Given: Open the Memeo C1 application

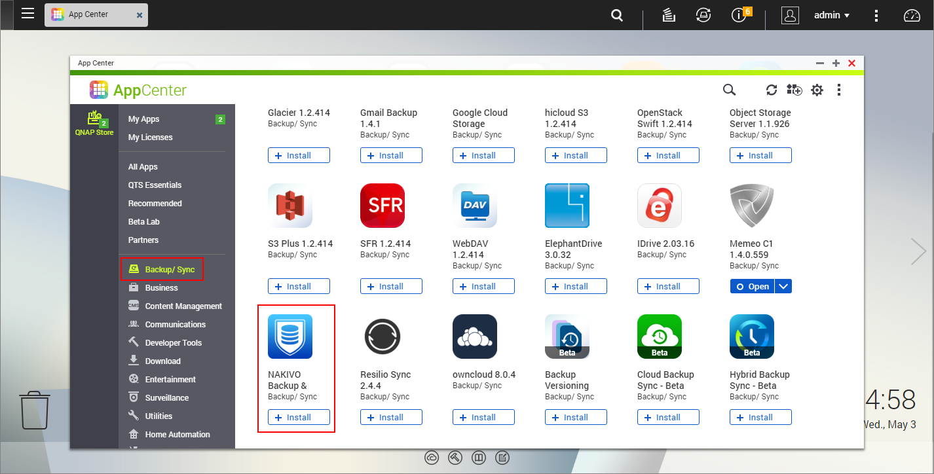Looking at the screenshot, I should point(751,286).
